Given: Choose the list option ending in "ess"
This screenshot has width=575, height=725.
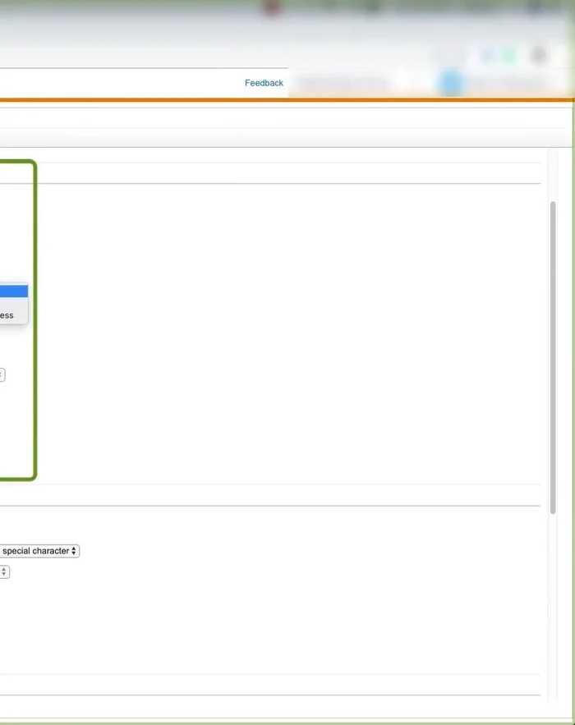Looking at the screenshot, I should (x=13, y=315).
